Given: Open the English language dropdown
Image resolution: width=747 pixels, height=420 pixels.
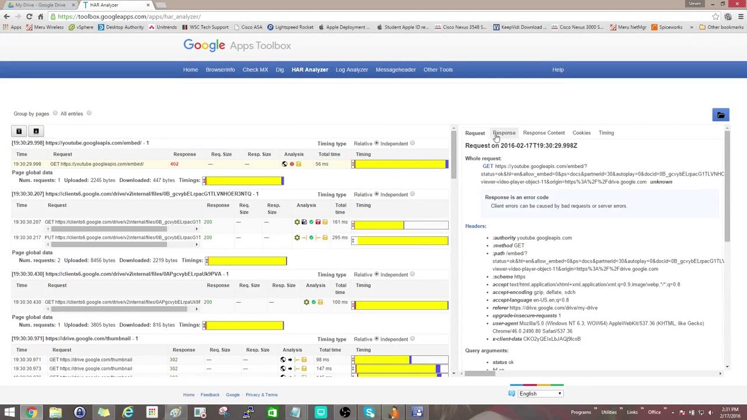Looking at the screenshot, I should (541, 394).
